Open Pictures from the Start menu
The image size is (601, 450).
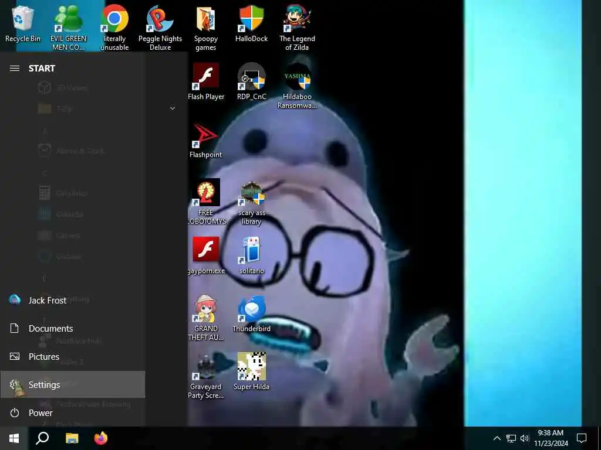pos(73,357)
